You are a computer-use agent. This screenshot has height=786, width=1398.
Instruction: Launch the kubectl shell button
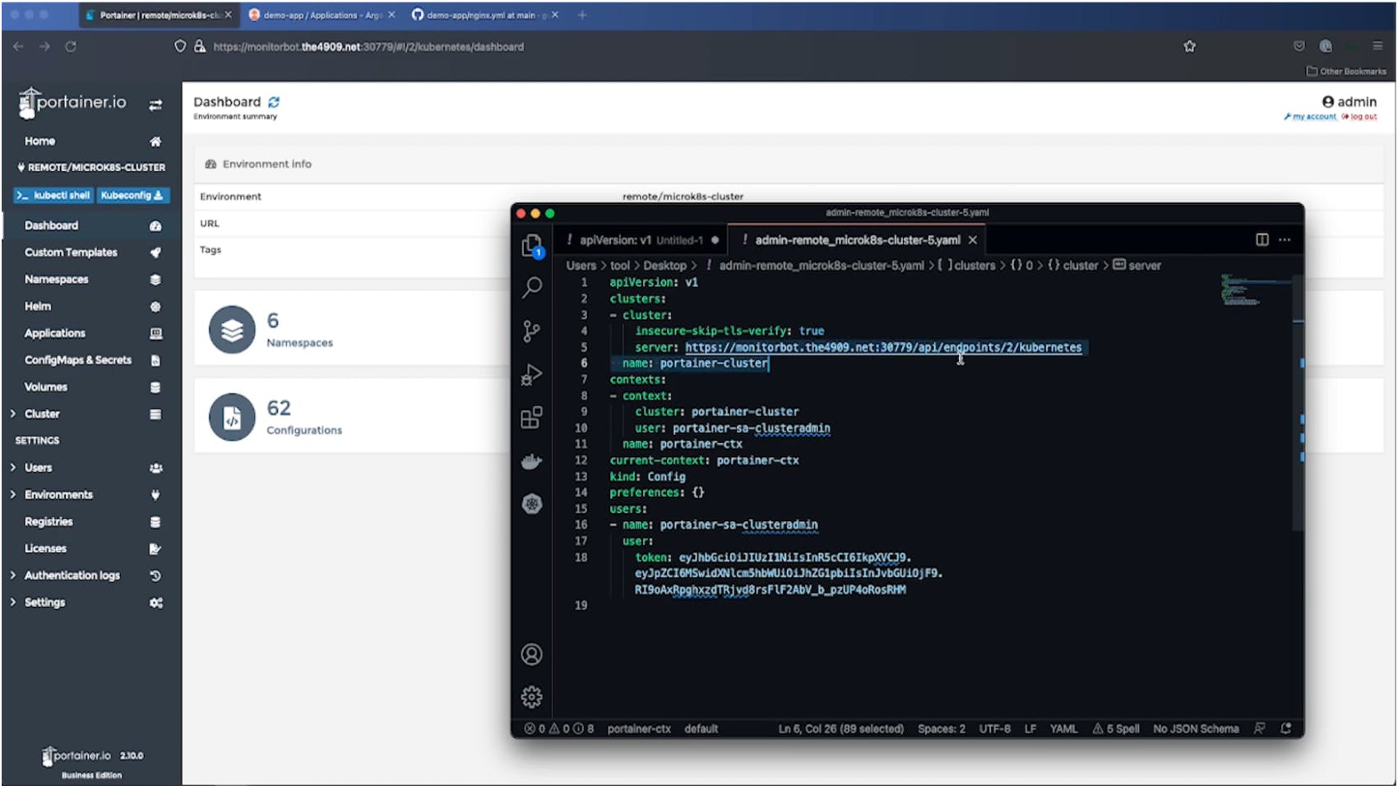tap(53, 195)
